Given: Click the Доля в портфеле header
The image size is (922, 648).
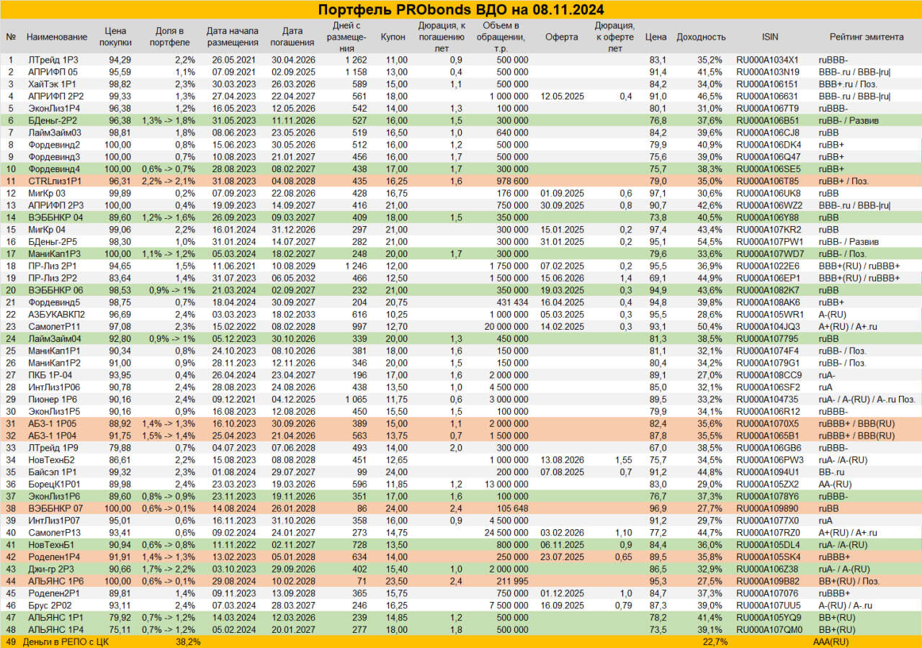Looking at the screenshot, I should click(169, 37).
